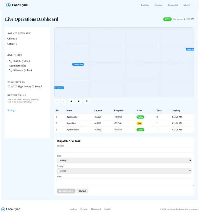199x220 pixels.
Task: Open Console in the top navigation
Action: click(158, 5)
